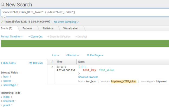Collapse the JSON object with [-]

tap(83, 67)
